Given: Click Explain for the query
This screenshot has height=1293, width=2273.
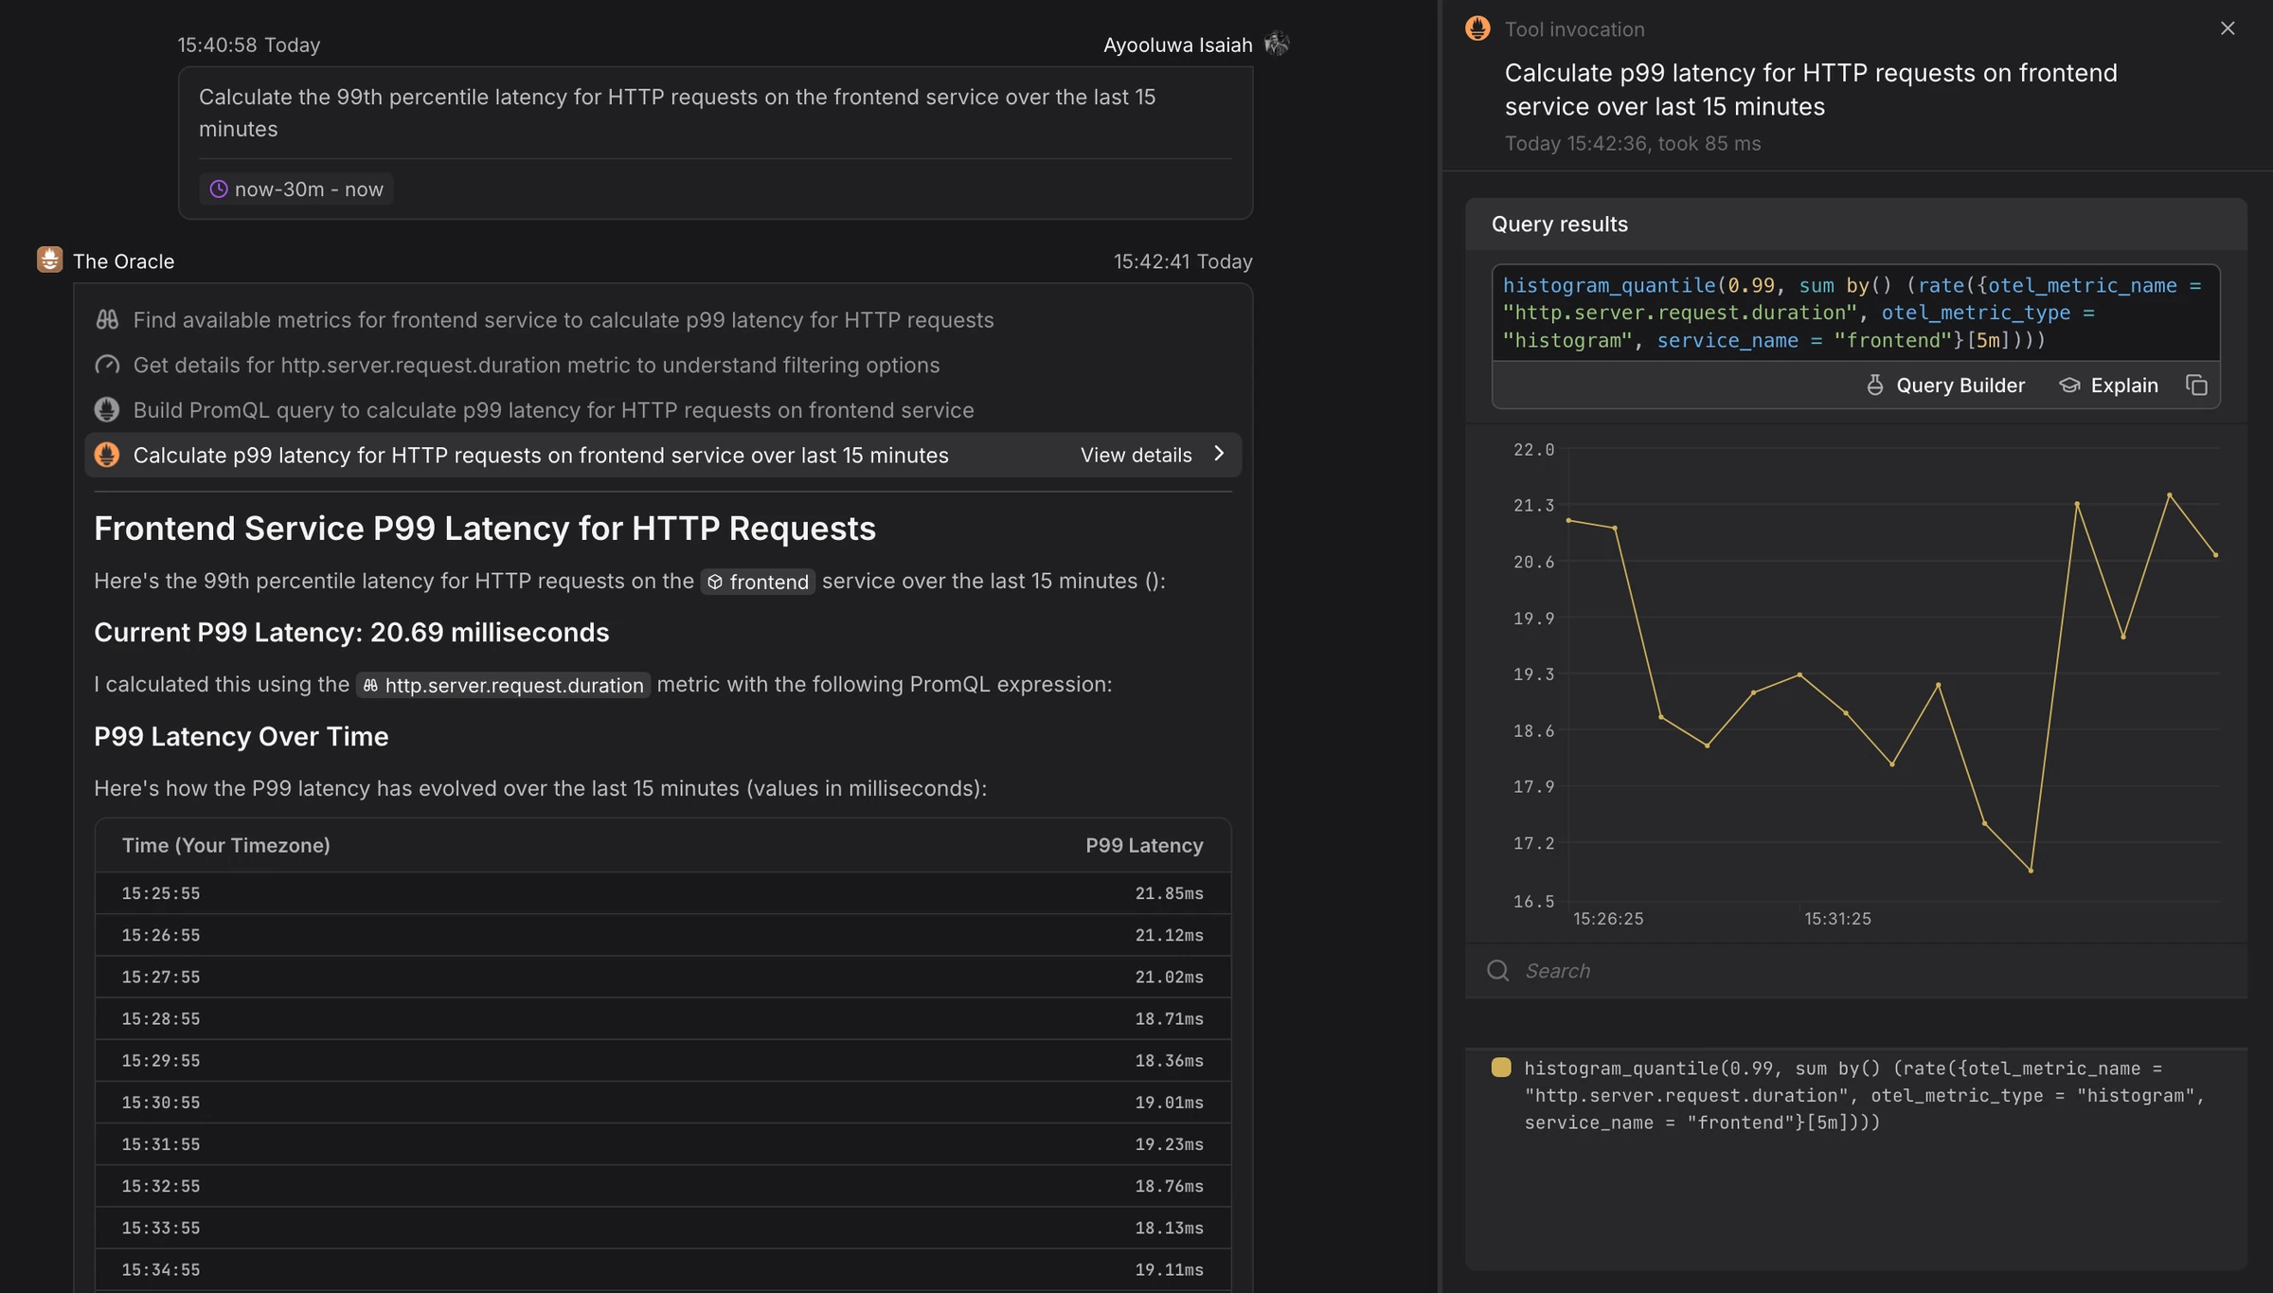Looking at the screenshot, I should [x=2109, y=385].
